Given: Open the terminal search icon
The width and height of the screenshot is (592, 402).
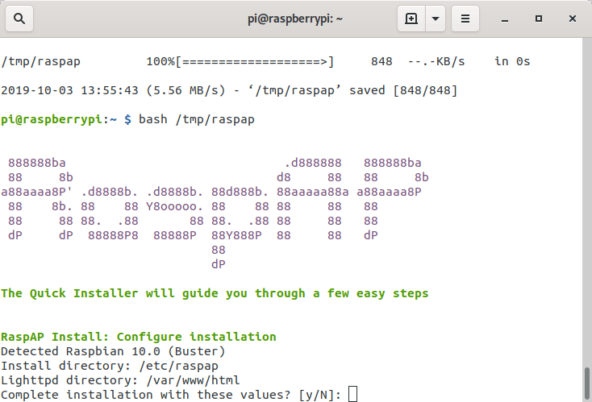Looking at the screenshot, I should click(x=19, y=18).
